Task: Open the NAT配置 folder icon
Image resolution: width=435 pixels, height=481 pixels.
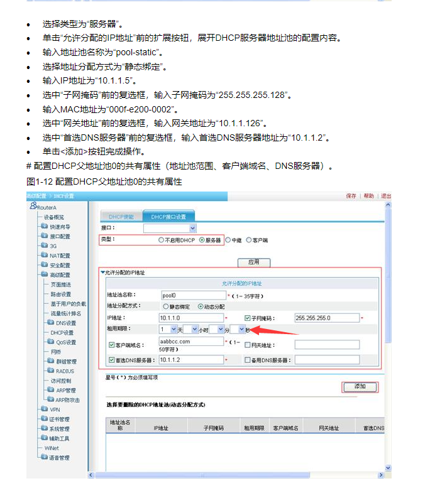Action: coord(45,255)
